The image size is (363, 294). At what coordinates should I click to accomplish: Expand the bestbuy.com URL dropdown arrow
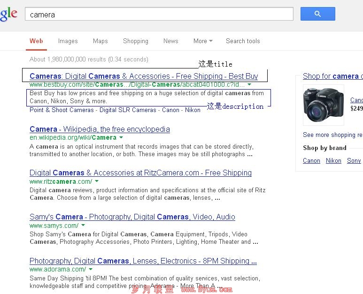tap(249, 84)
